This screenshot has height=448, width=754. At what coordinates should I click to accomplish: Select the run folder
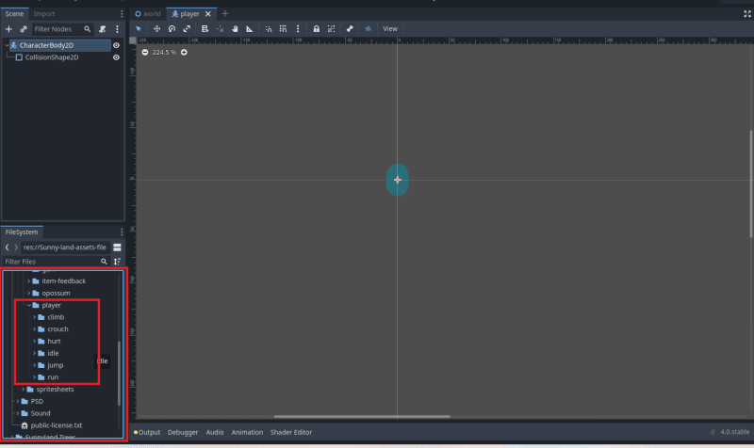[x=53, y=376]
